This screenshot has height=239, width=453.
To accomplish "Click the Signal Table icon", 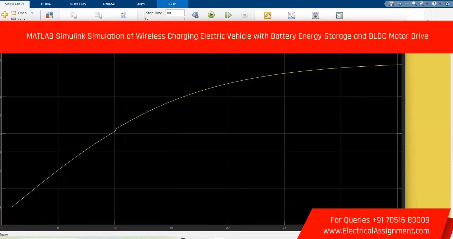I will pos(123,16).
